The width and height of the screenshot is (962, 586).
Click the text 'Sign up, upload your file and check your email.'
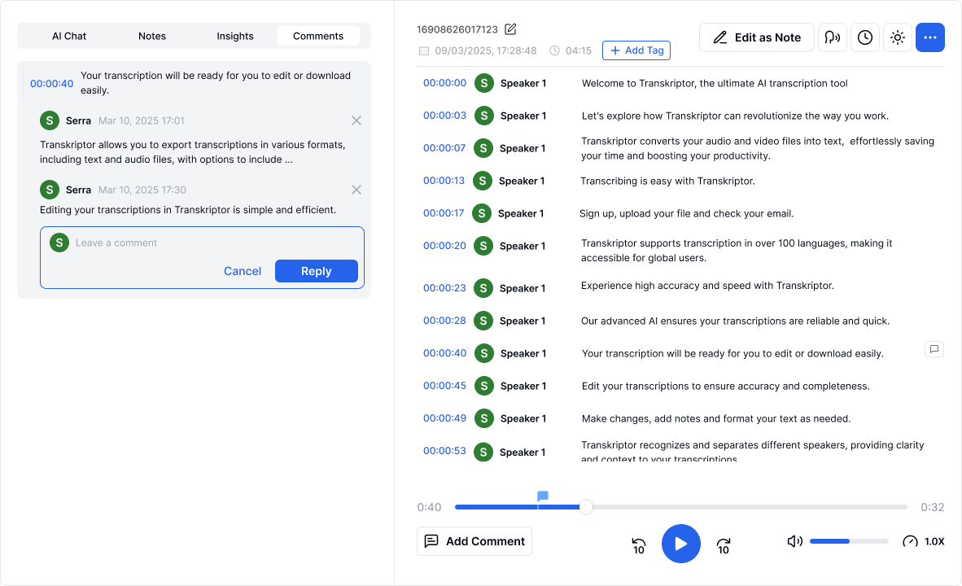[x=687, y=213]
